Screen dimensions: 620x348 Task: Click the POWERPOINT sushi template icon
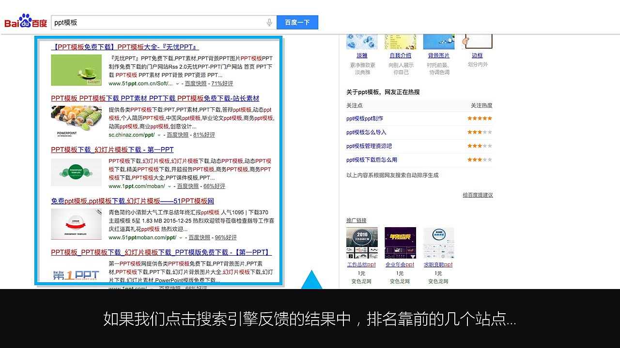(x=76, y=121)
